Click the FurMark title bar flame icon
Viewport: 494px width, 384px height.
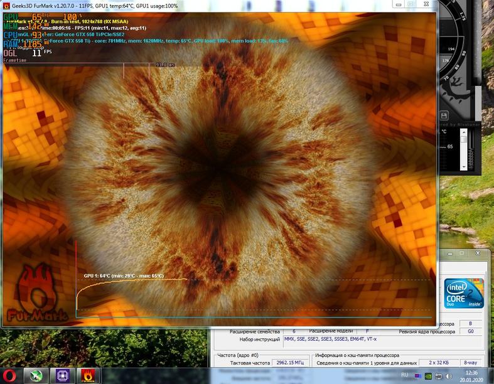tap(6, 6)
